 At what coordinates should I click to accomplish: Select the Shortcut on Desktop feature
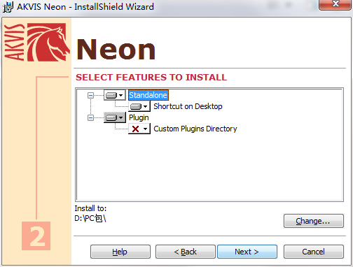pyautogui.click(x=188, y=106)
